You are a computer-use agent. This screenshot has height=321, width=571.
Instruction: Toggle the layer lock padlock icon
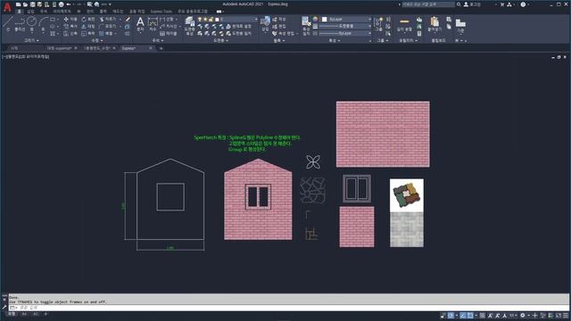click(211, 20)
